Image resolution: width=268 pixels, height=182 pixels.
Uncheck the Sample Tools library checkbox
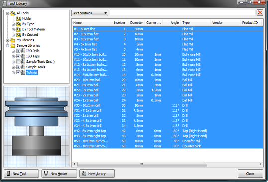[x=18, y=67]
